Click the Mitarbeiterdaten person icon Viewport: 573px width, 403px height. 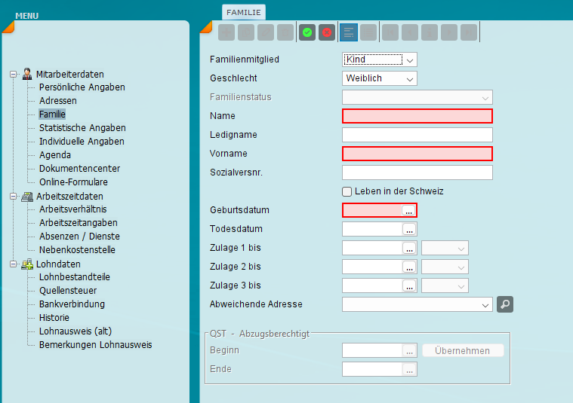click(x=27, y=74)
